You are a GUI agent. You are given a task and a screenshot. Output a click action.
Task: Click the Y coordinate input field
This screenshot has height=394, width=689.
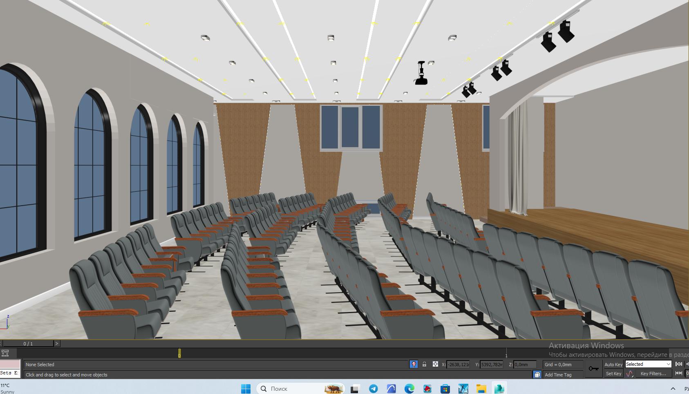point(492,364)
